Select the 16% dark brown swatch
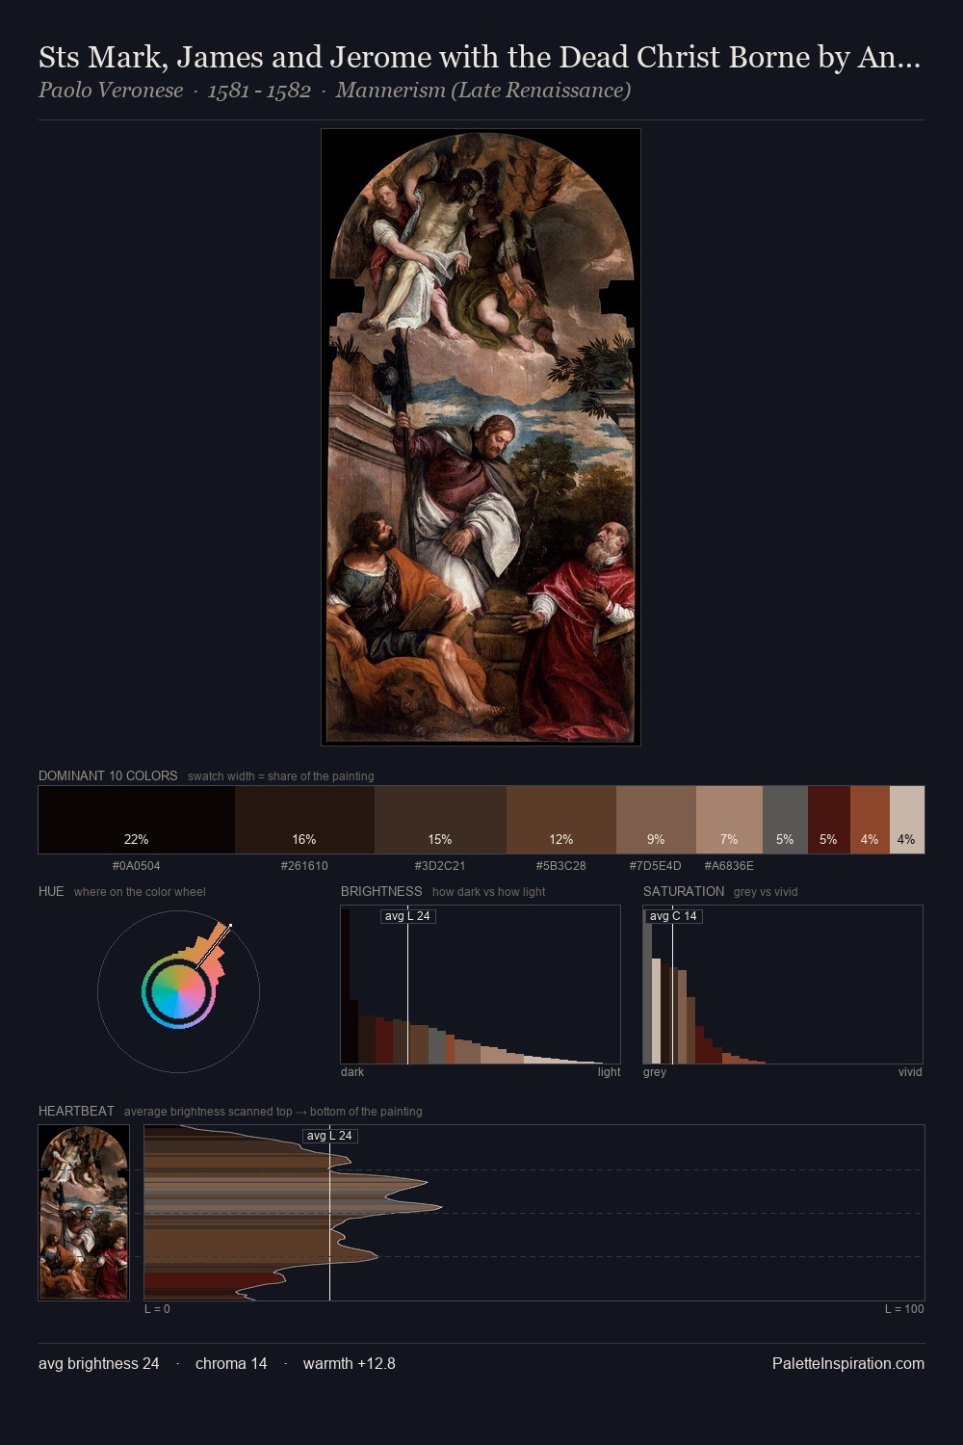 (x=304, y=820)
